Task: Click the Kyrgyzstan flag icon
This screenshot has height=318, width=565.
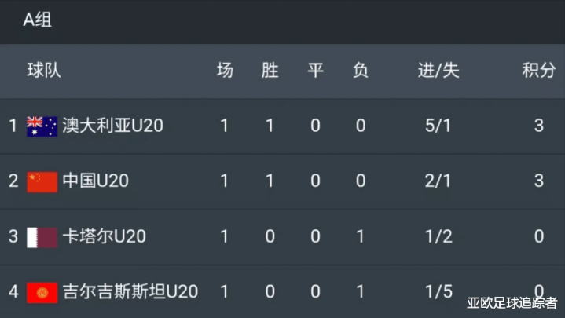Action: (x=42, y=293)
